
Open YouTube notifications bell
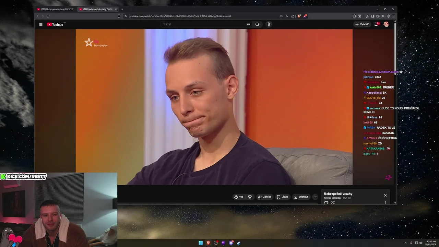tap(376, 24)
